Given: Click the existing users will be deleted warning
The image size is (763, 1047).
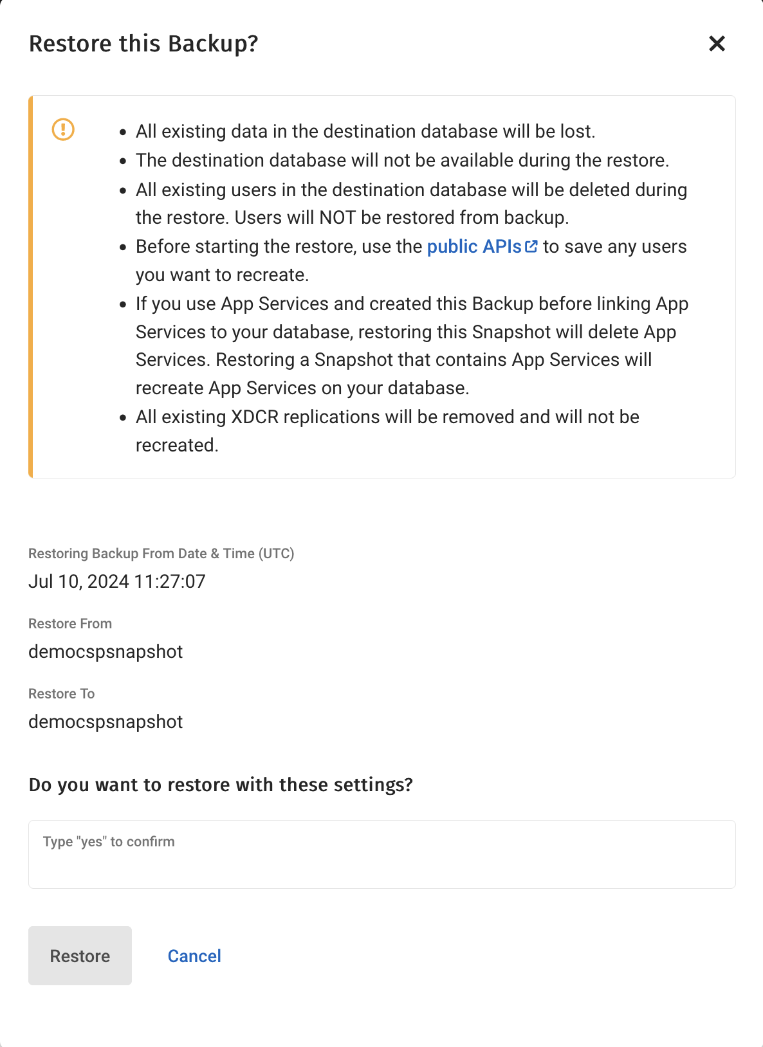Looking at the screenshot, I should [x=411, y=203].
